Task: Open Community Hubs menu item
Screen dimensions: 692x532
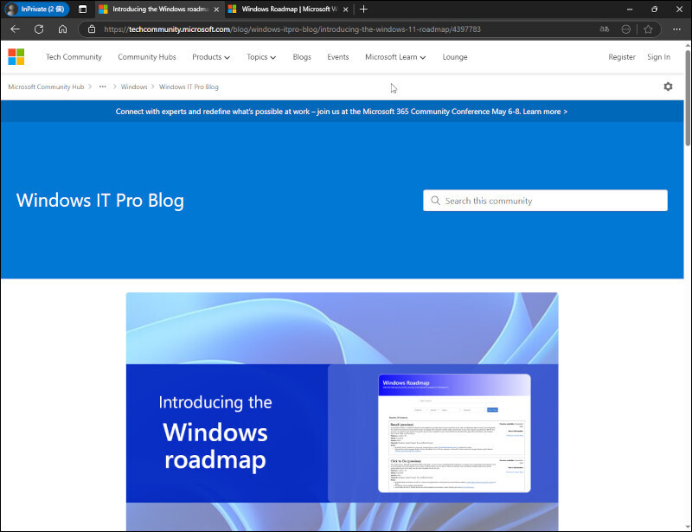Action: (147, 57)
